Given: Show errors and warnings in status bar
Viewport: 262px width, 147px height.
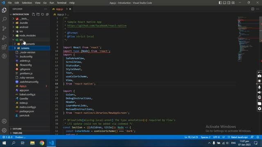Looking at the screenshot, I should coord(7,137).
